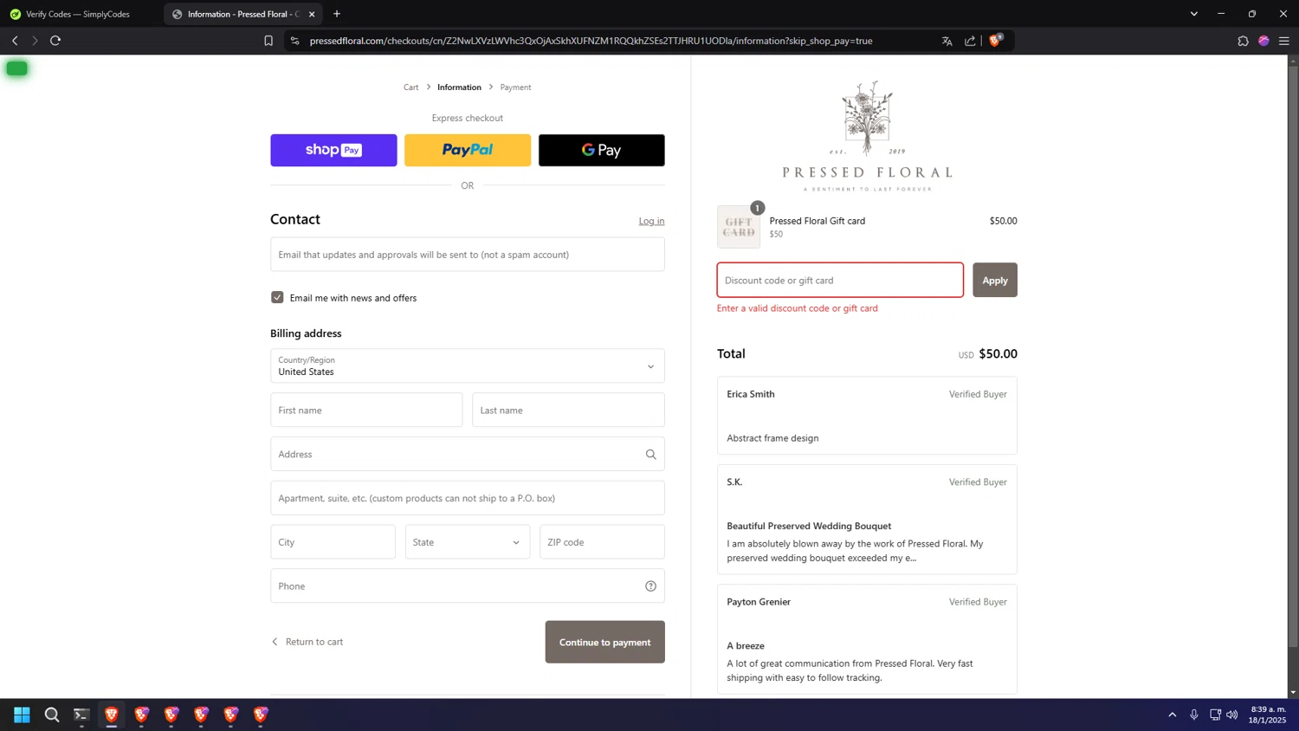This screenshot has height=731, width=1299.
Task: Return to cart link
Action: click(307, 642)
